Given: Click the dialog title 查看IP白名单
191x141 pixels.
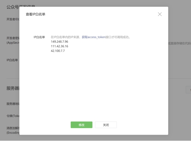Looking at the screenshot, I should click(x=35, y=14).
